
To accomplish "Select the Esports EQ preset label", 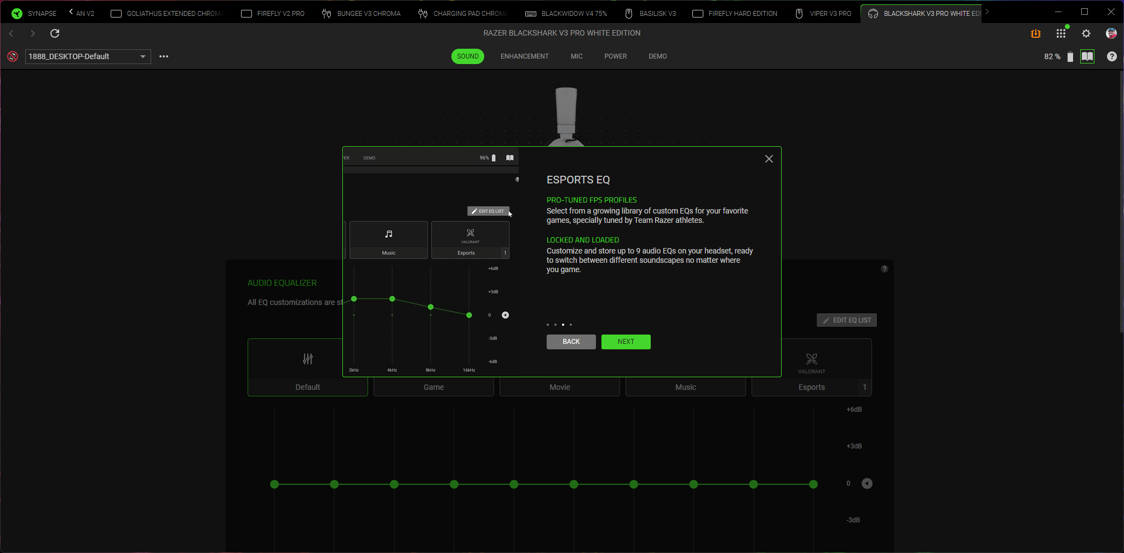I will [812, 387].
